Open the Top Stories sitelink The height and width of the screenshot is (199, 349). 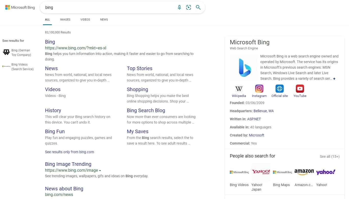[140, 68]
